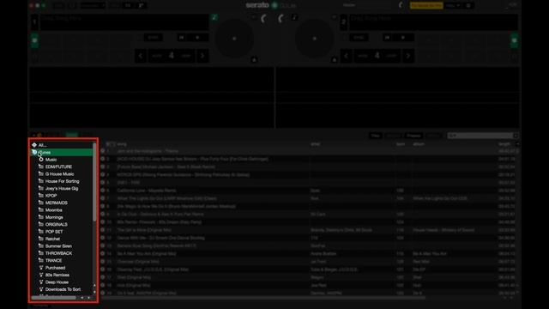
Task: Click the EDM/FUTURE folder icon
Action: pos(41,167)
